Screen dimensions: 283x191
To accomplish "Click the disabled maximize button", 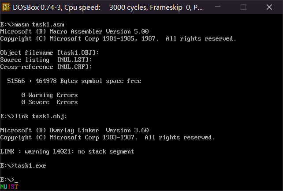I will [243, 7].
